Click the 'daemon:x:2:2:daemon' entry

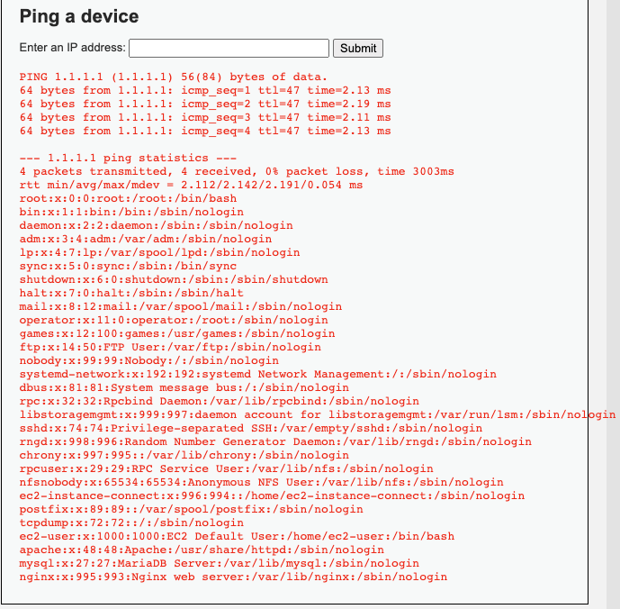pos(157,225)
